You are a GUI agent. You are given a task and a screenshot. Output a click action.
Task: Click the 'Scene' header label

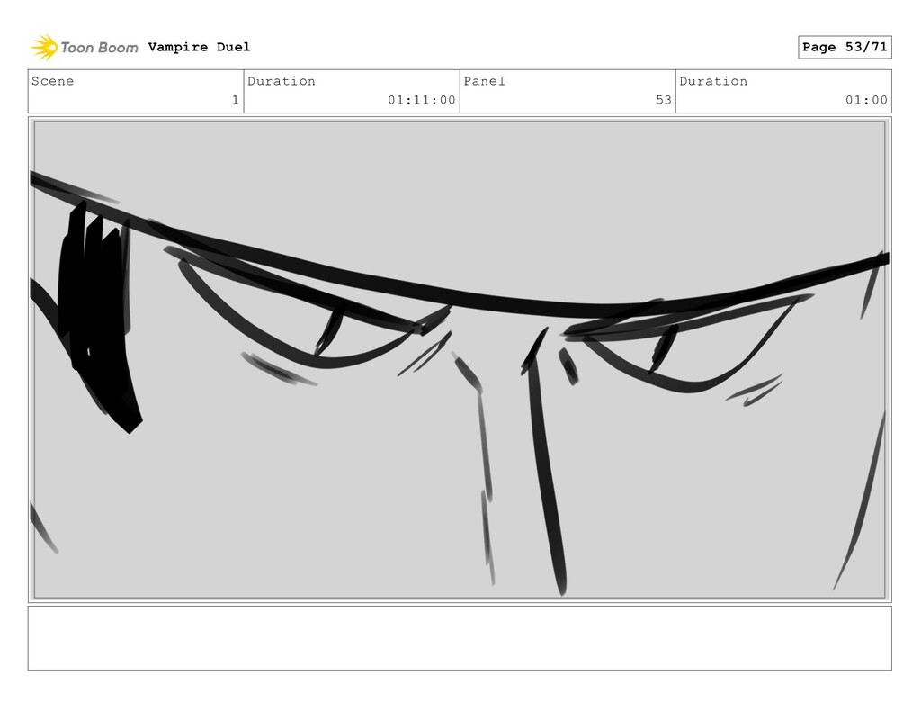(x=53, y=81)
